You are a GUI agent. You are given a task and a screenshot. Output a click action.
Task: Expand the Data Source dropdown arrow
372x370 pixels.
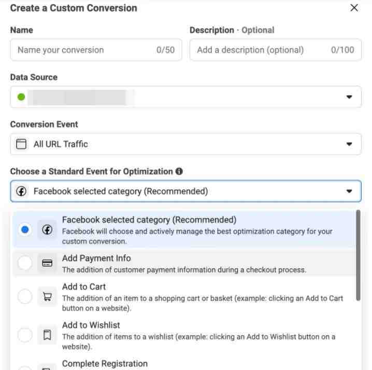click(x=349, y=97)
